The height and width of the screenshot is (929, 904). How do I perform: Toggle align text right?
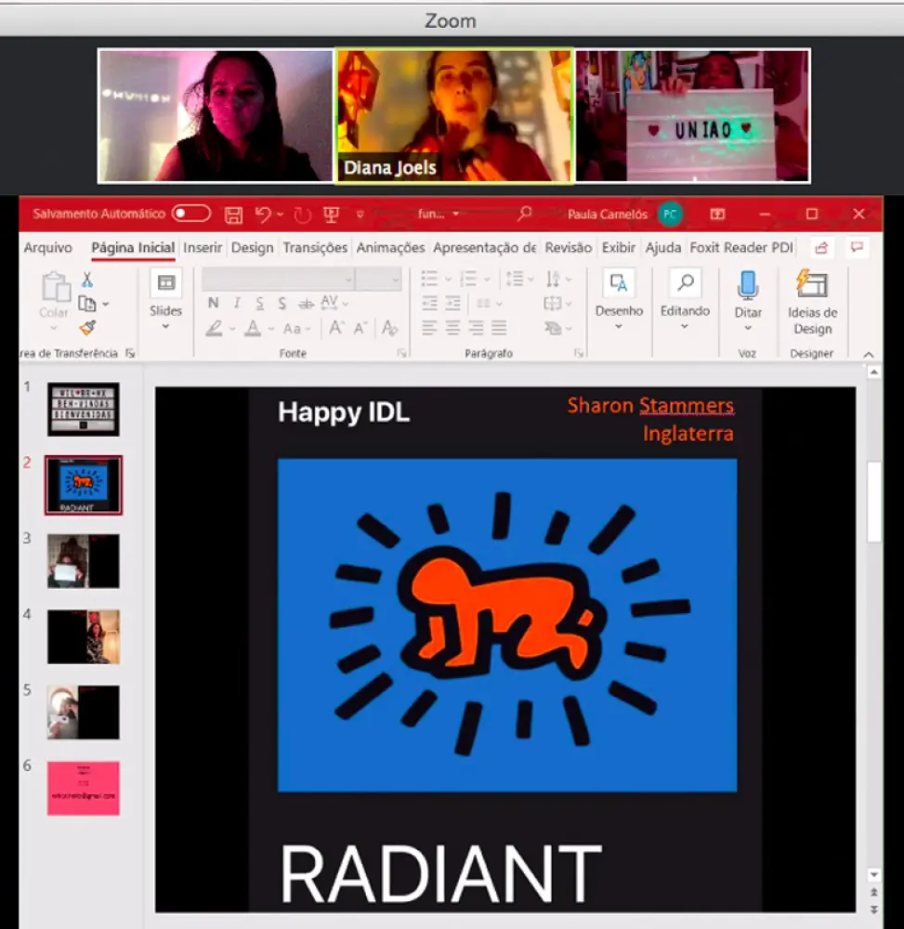coord(476,328)
